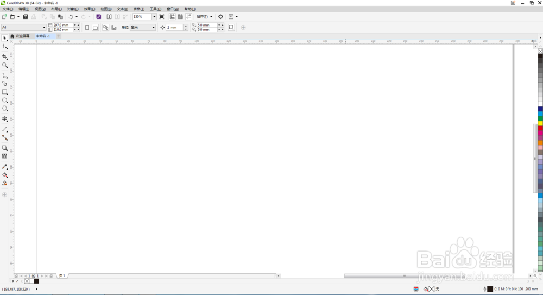Pick the red swatch in color palette
The height and width of the screenshot is (295, 543).
540,128
